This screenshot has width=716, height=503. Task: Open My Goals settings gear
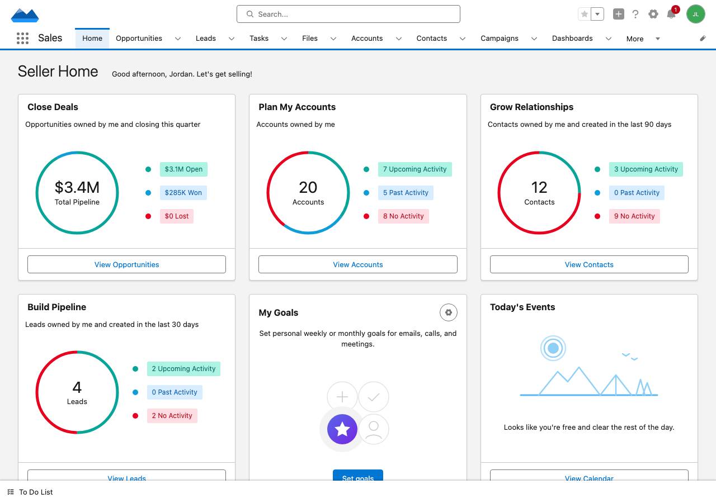click(x=448, y=312)
